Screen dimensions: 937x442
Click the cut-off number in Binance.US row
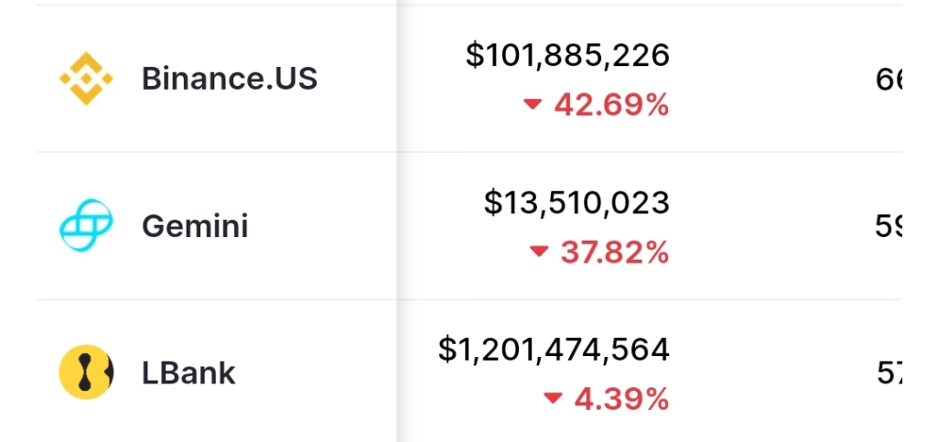click(x=889, y=80)
